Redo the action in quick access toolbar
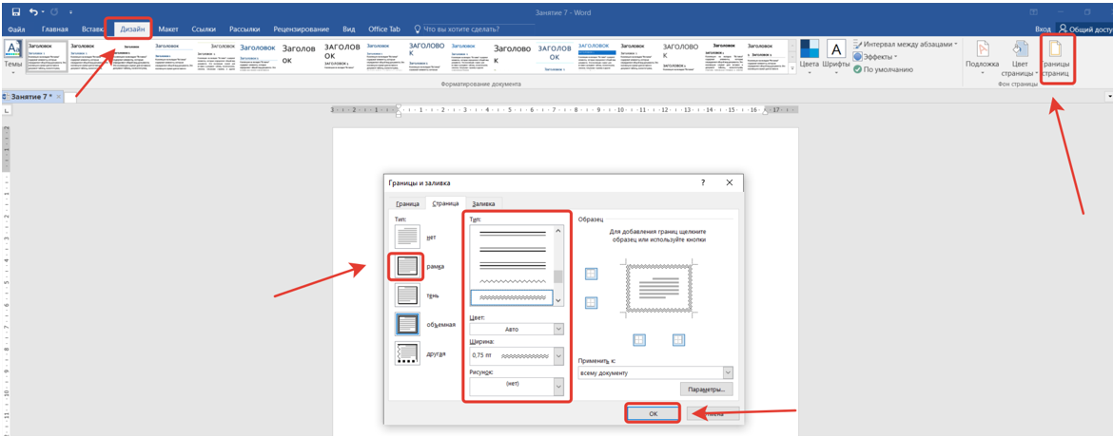The height and width of the screenshot is (437, 1113). coord(55,11)
